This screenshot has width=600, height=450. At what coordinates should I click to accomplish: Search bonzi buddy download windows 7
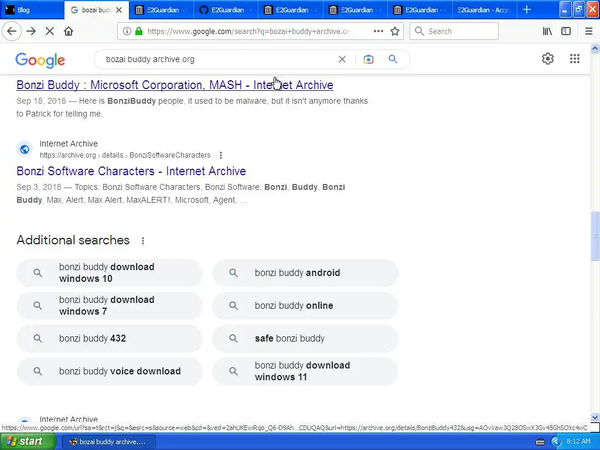click(110, 305)
